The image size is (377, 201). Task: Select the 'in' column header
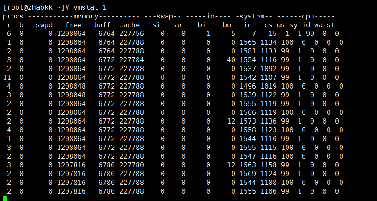coord(248,25)
